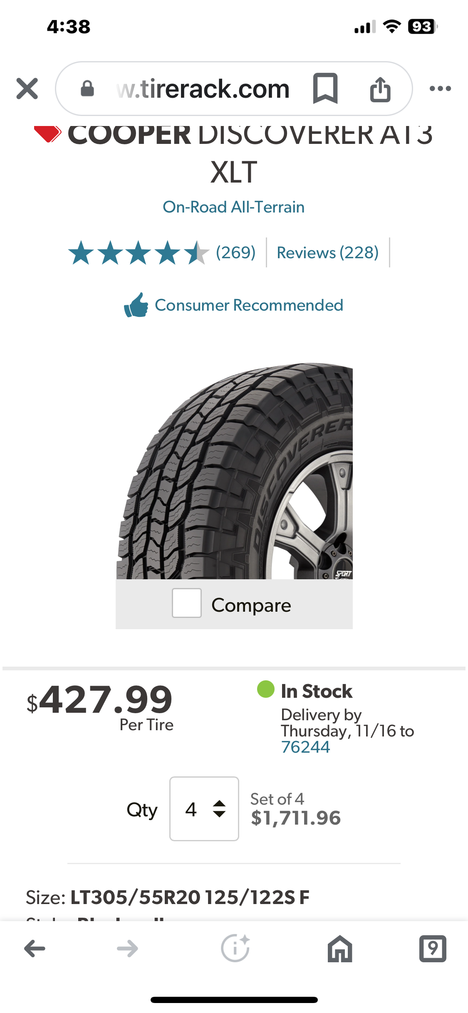This screenshot has width=468, height=1013.
Task: Open the On-Road All-Terrain category link
Action: pyautogui.click(x=234, y=207)
